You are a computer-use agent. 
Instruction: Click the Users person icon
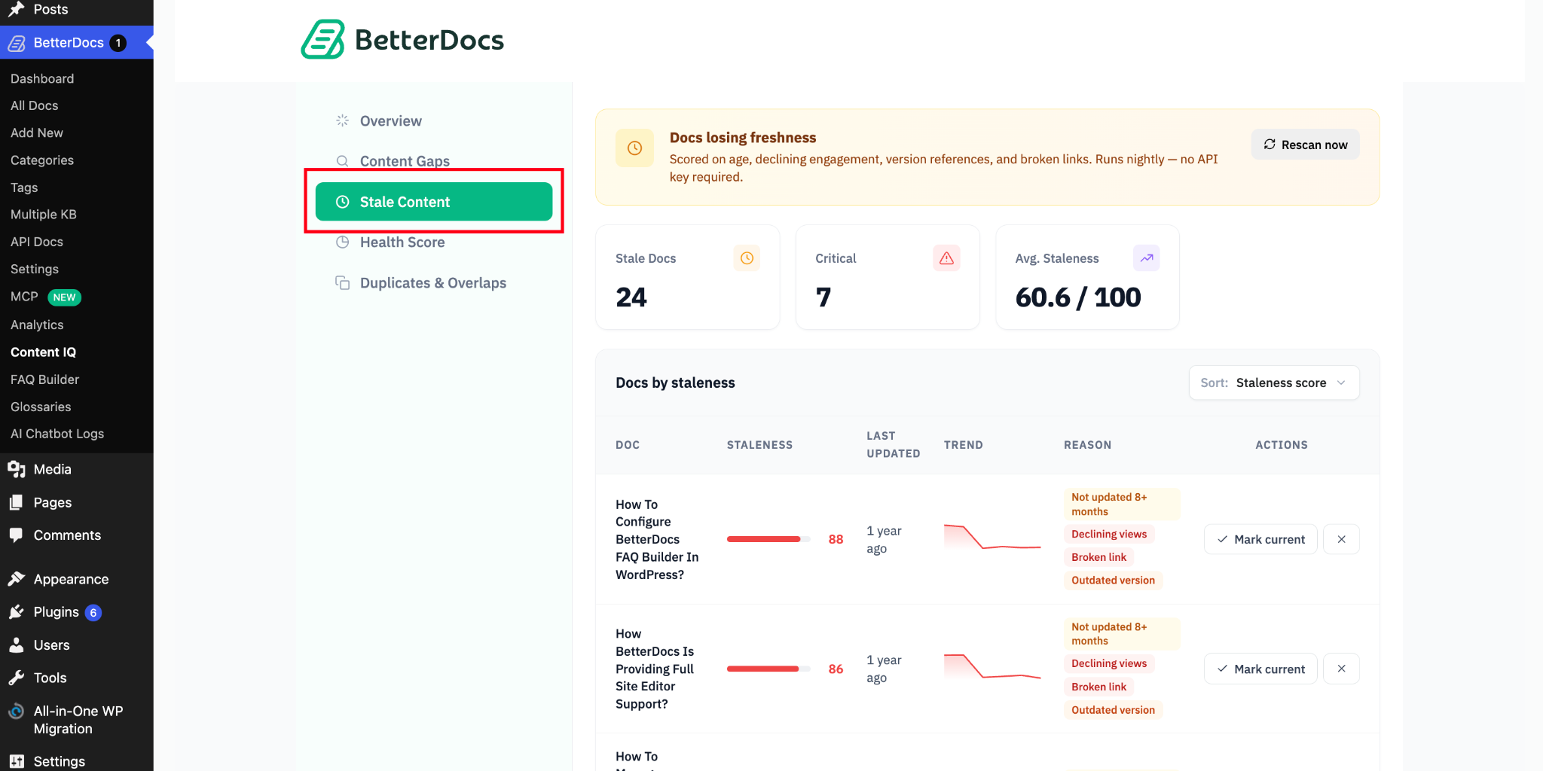(17, 645)
